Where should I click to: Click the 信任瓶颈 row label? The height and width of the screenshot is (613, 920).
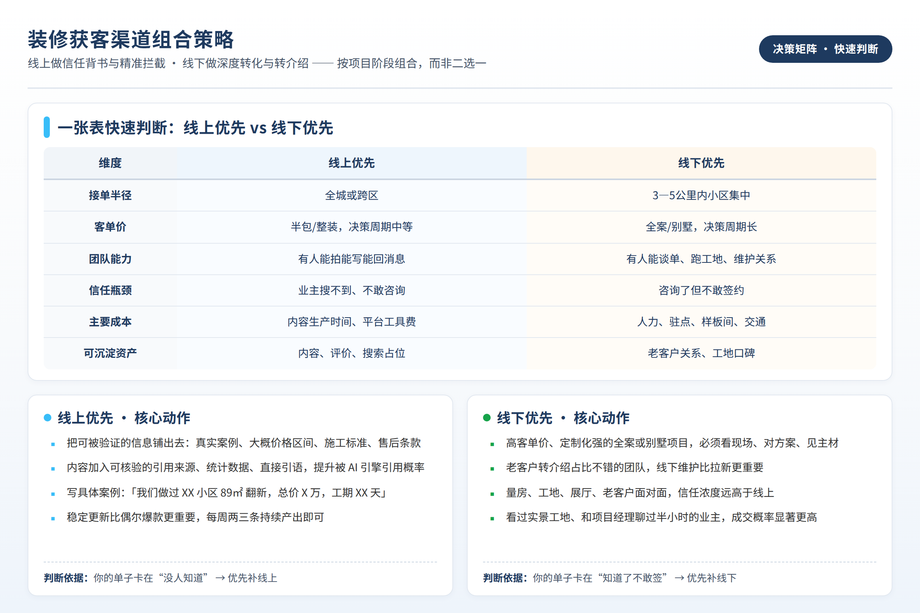tap(110, 290)
